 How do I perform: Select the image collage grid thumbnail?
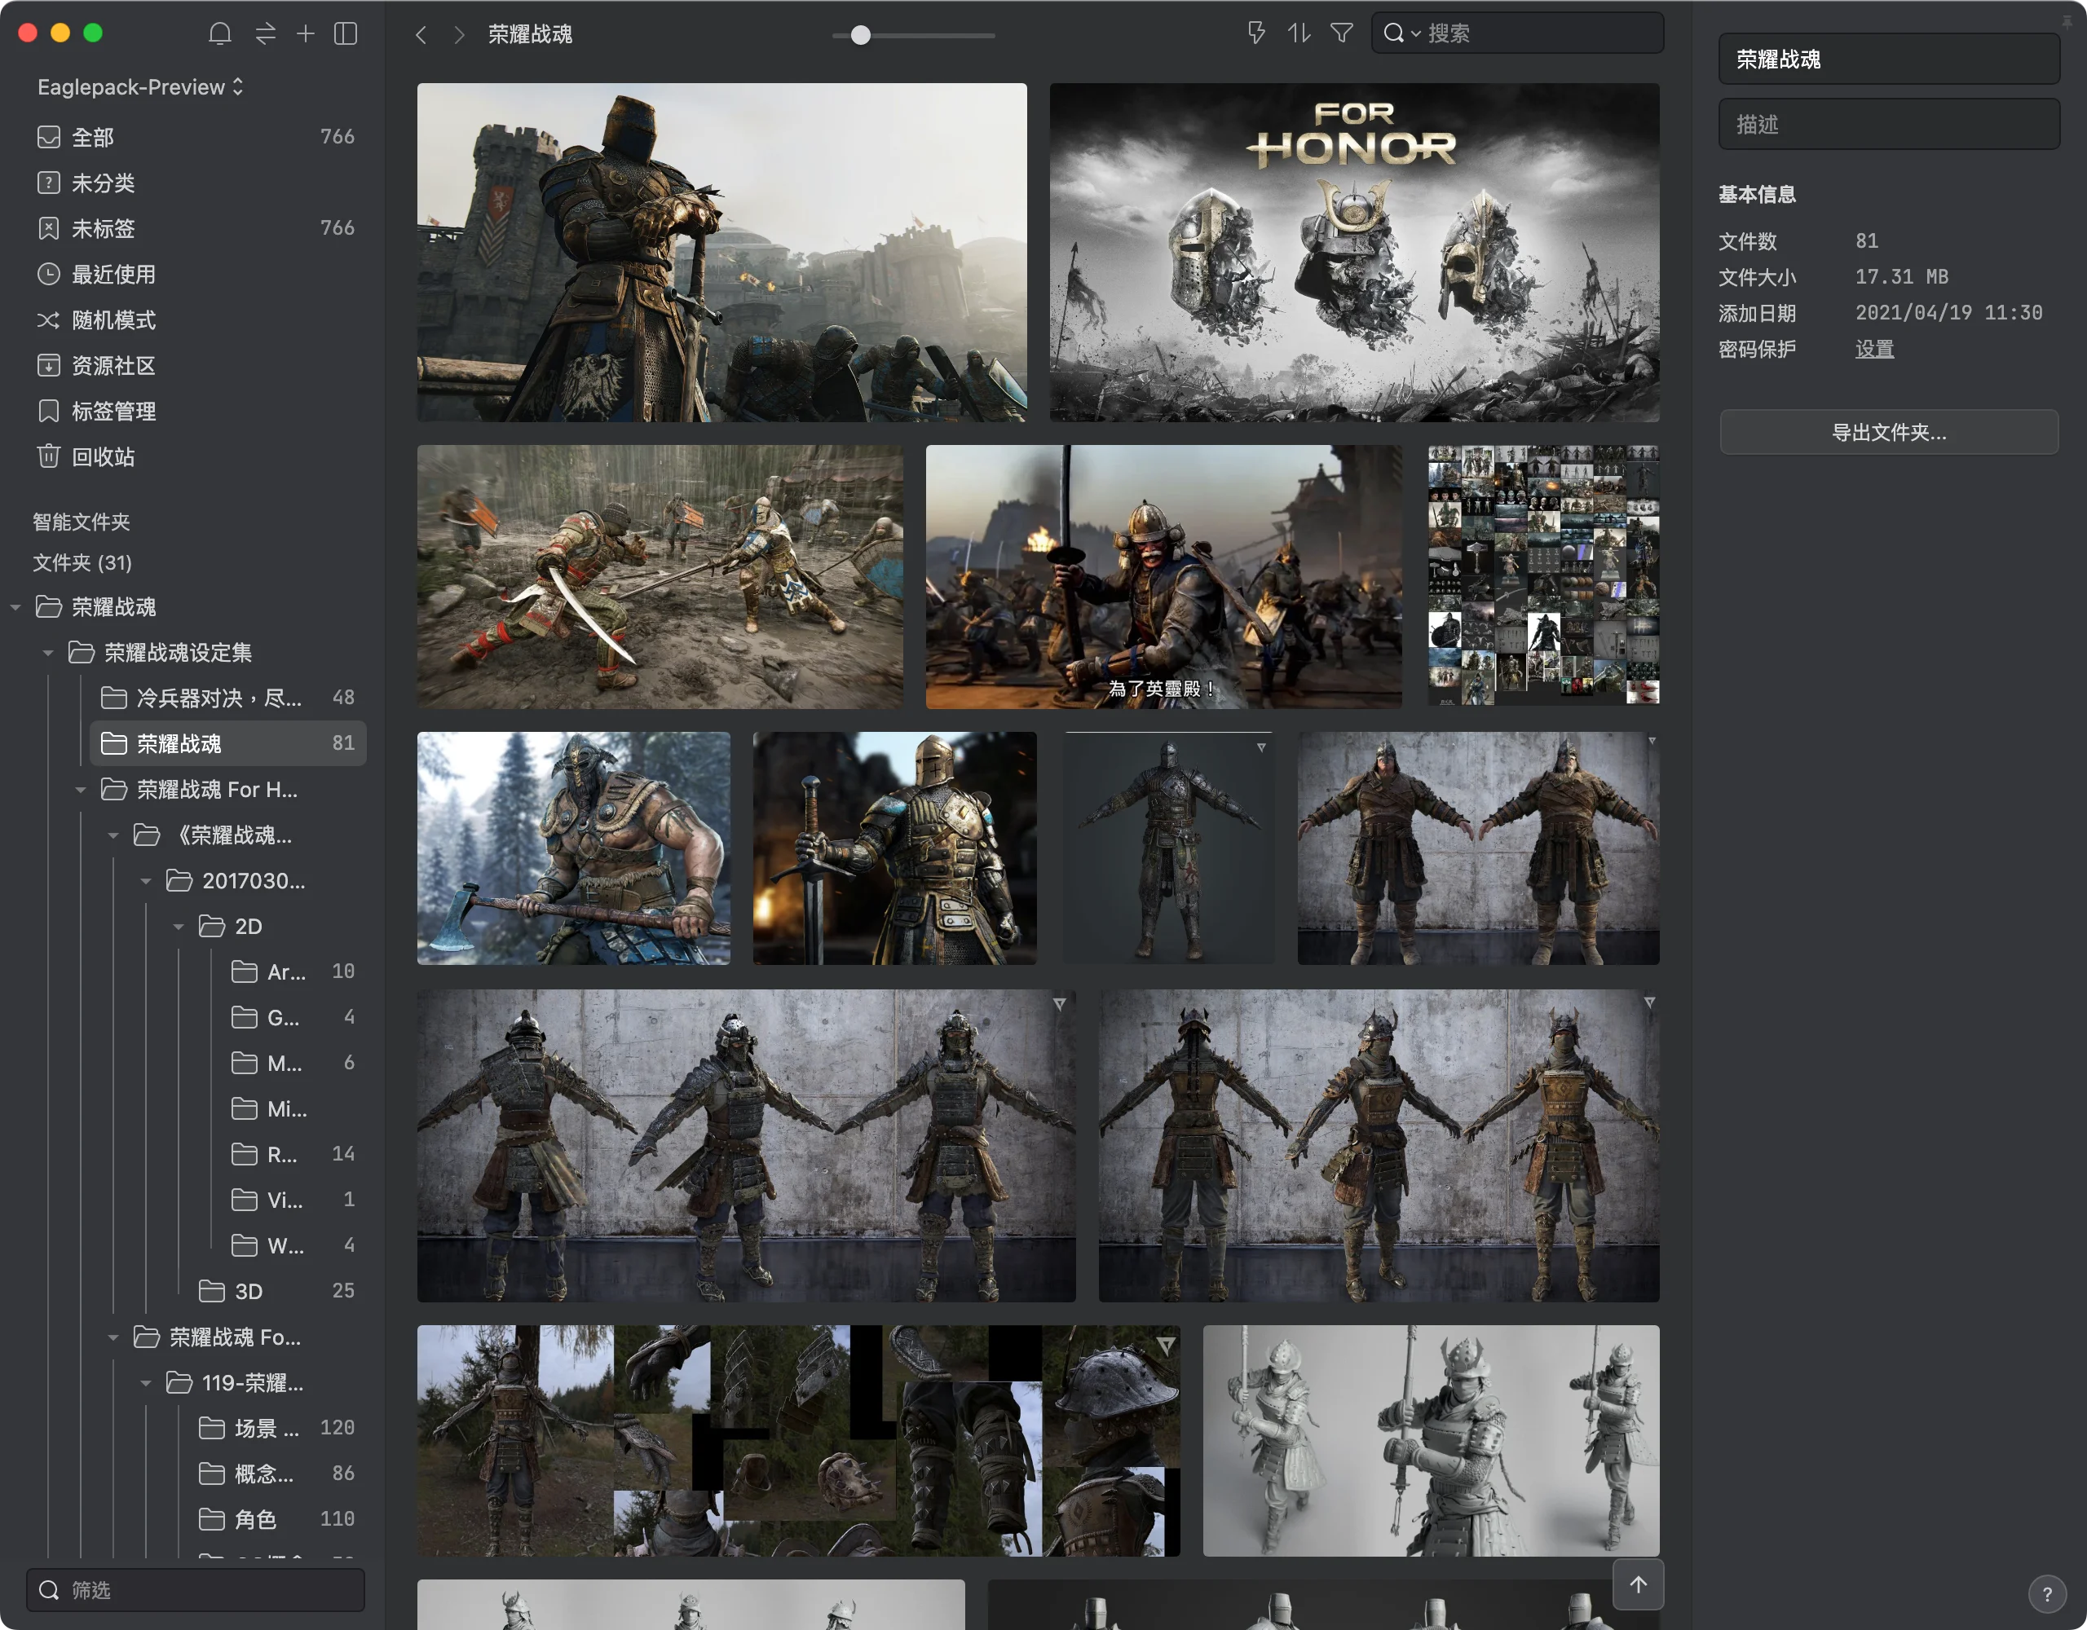[x=1543, y=576]
